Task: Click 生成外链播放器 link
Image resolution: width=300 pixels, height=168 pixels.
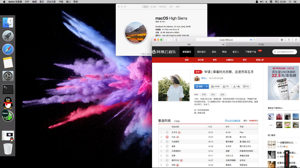Action: (233, 120)
